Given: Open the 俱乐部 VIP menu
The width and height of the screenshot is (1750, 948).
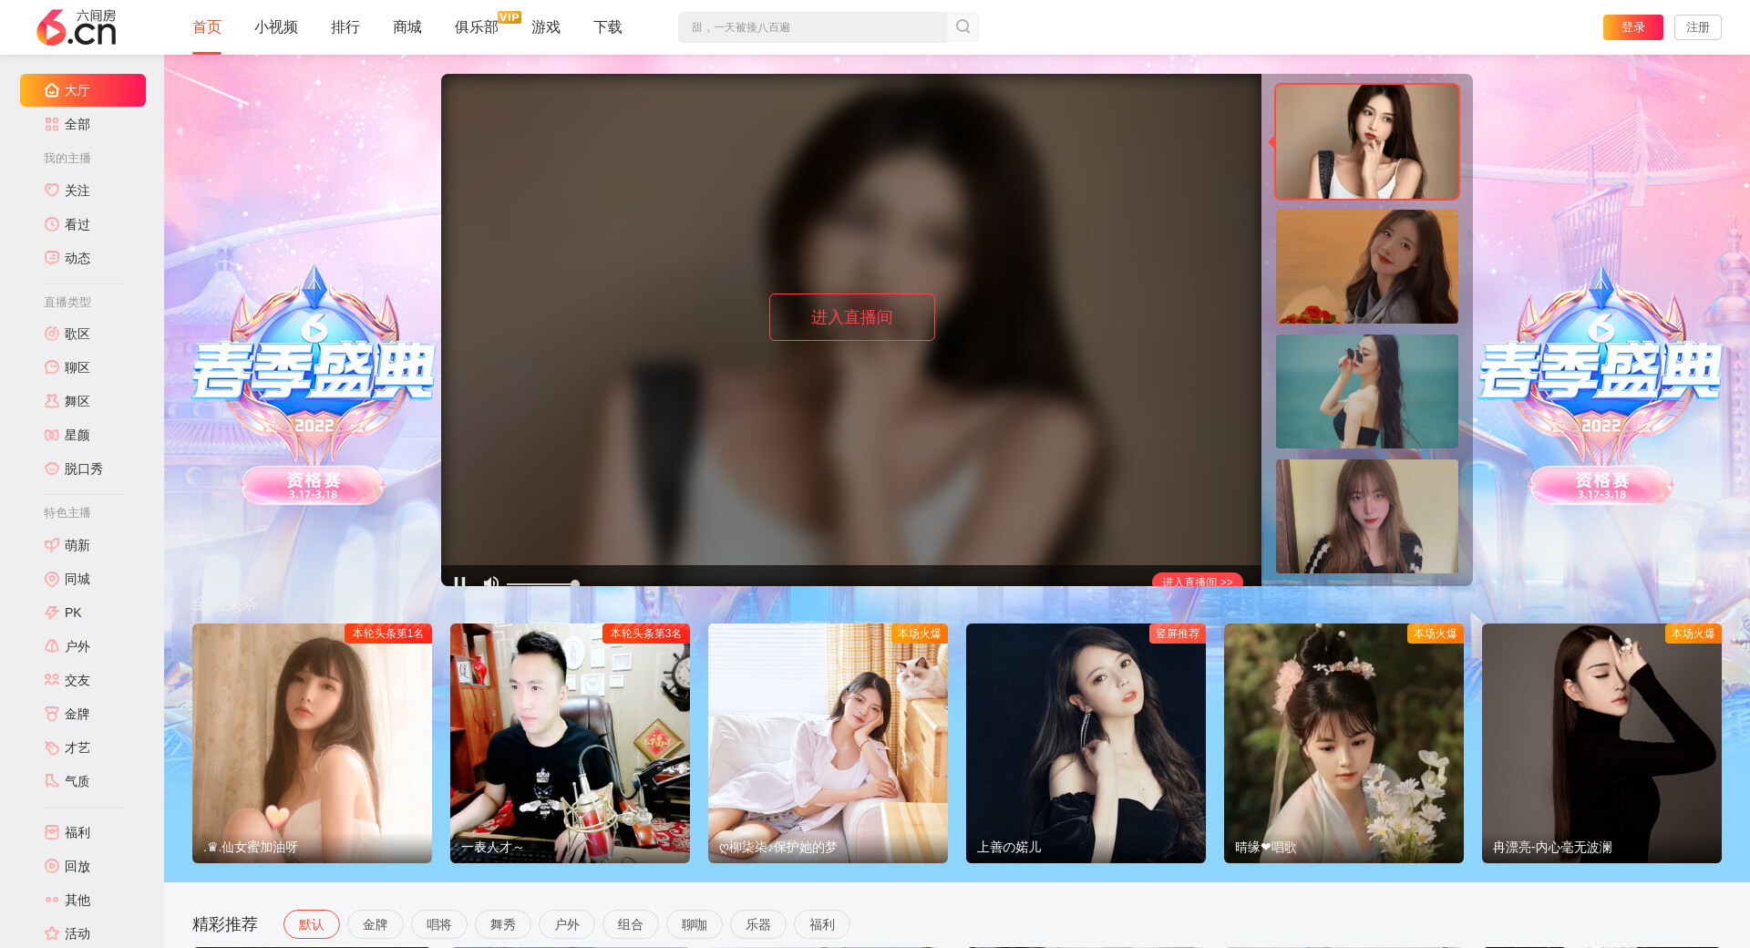Looking at the screenshot, I should click(x=477, y=27).
